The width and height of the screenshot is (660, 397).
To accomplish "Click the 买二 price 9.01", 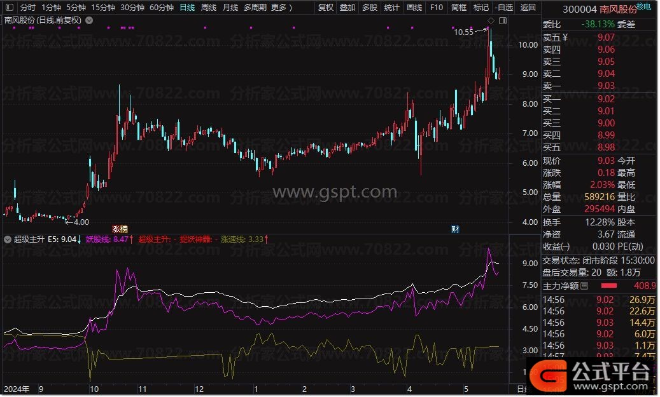I will tap(606, 111).
